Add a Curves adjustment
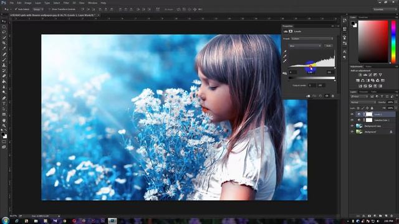The height and width of the screenshot is (224, 399). click(370, 75)
